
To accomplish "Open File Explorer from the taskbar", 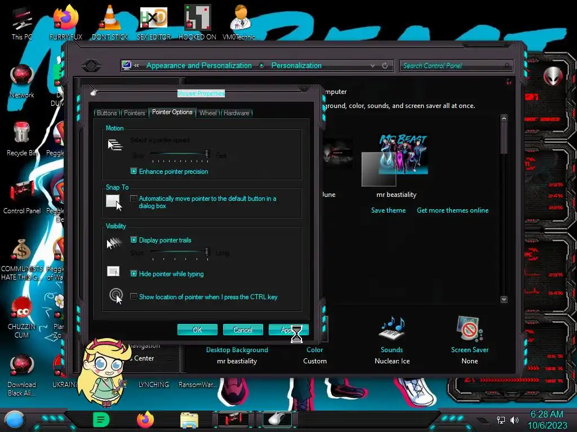I will [x=189, y=420].
